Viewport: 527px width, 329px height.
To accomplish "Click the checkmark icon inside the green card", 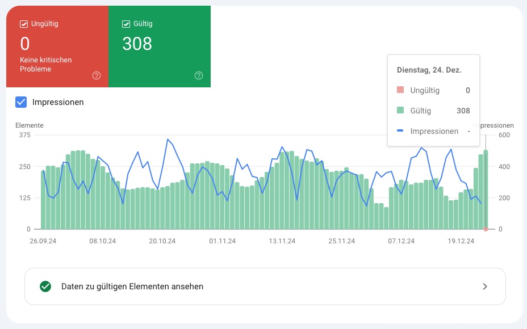I will [126, 23].
